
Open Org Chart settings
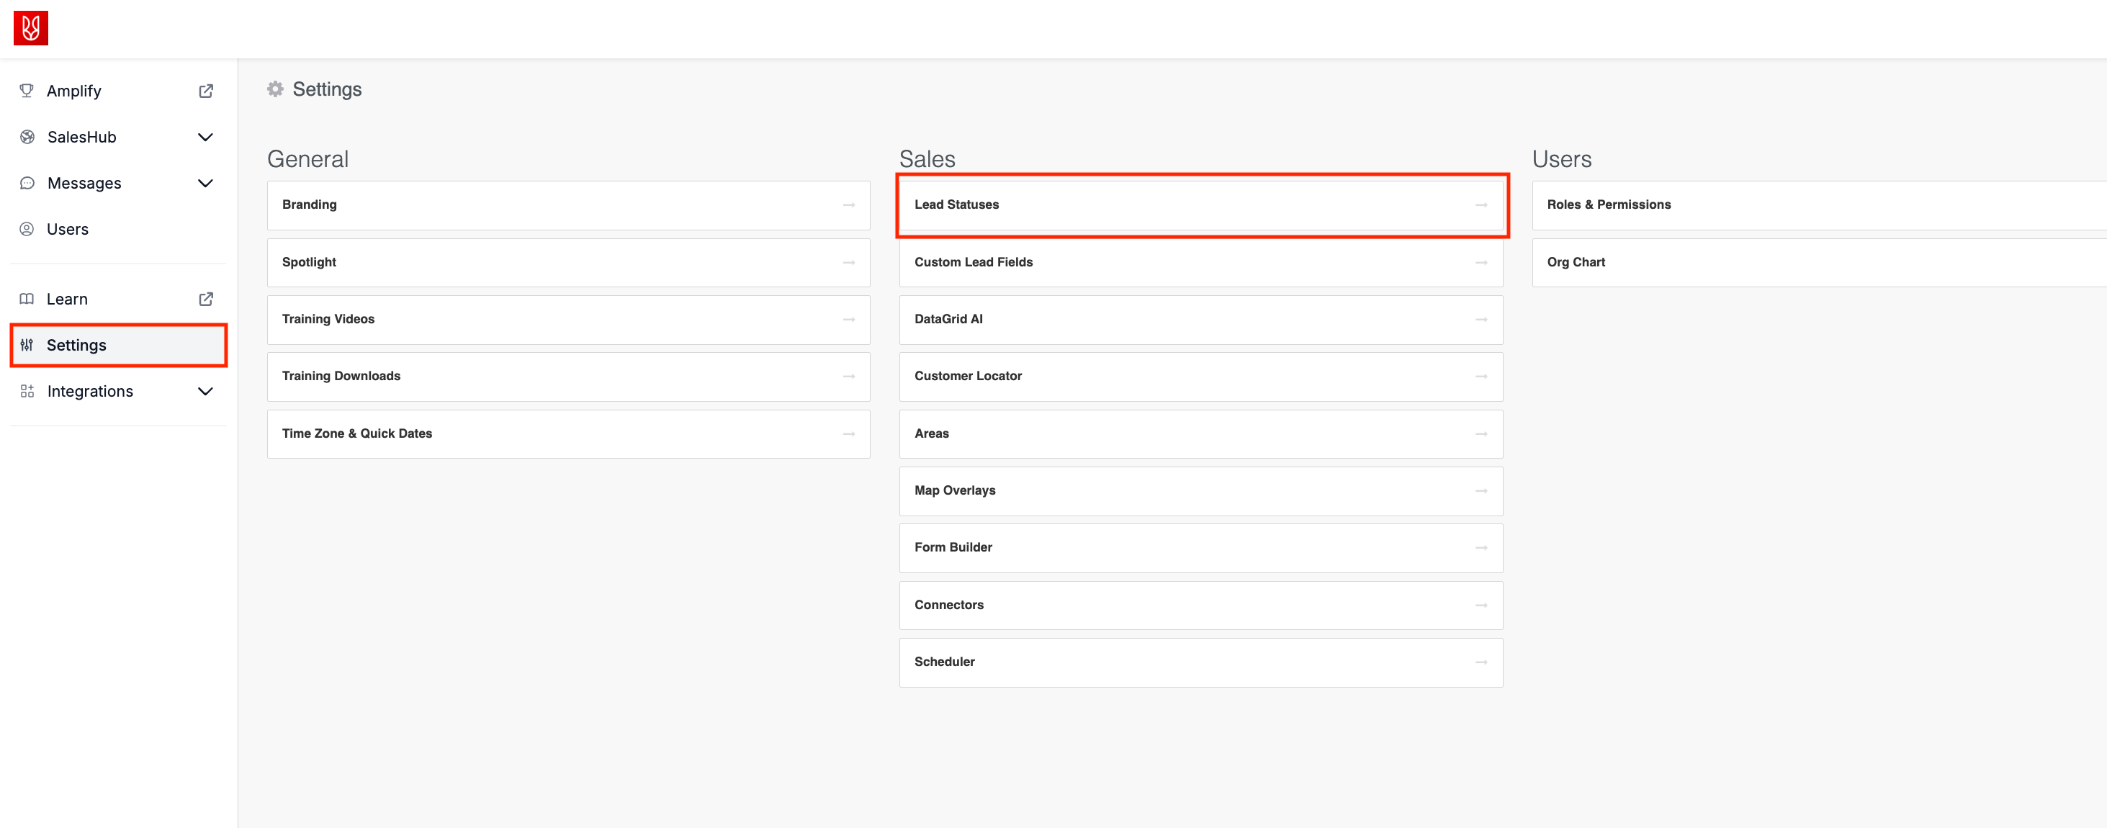coord(1820,263)
